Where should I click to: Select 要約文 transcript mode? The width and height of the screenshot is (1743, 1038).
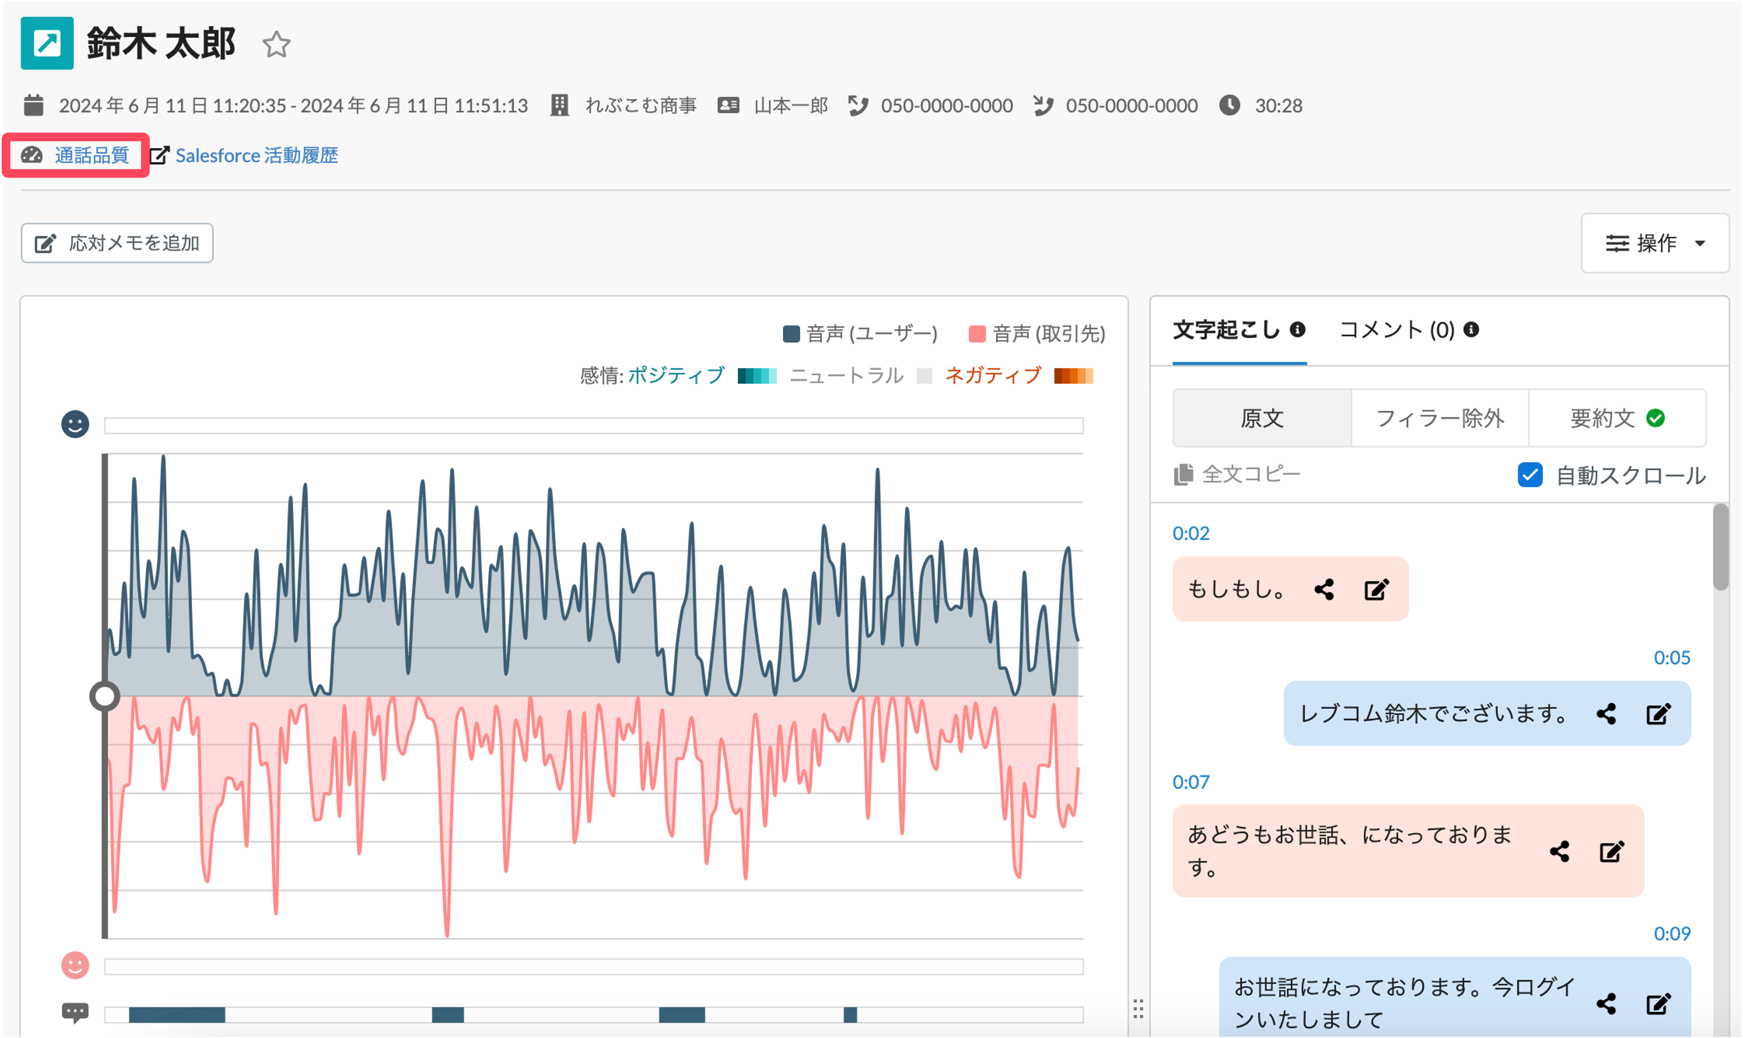tap(1617, 418)
